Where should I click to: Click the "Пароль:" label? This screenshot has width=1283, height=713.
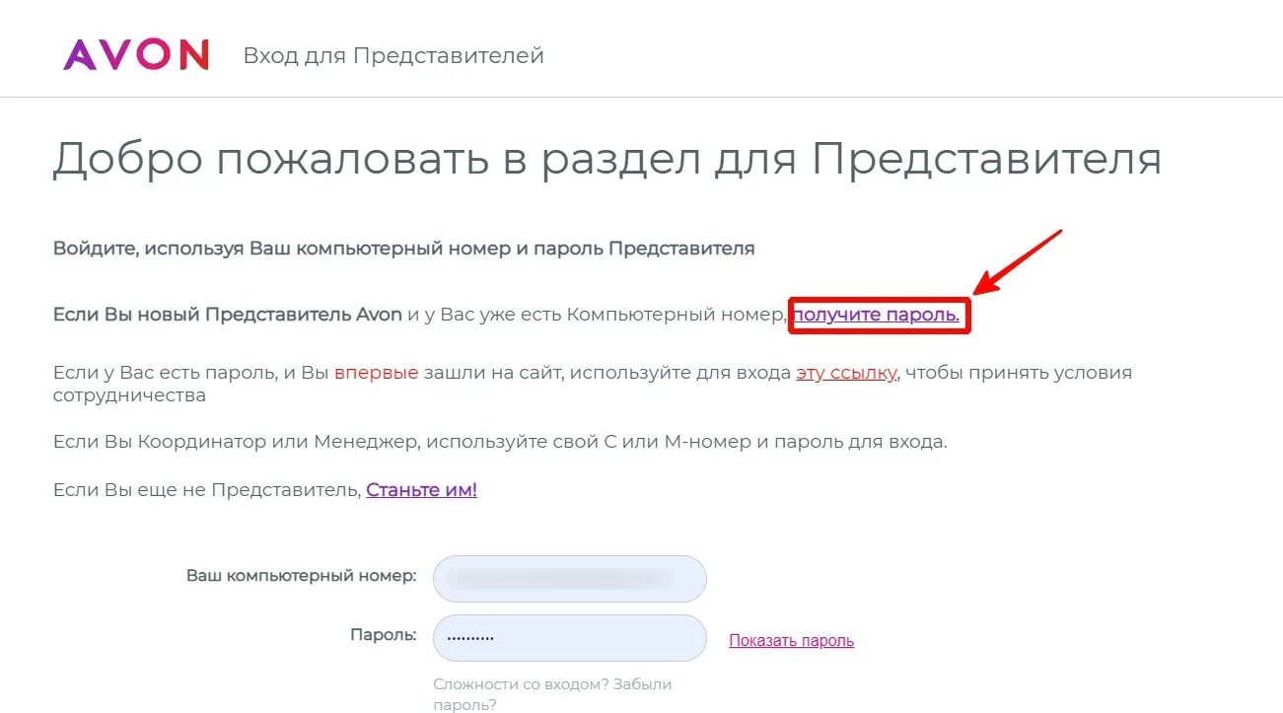[384, 635]
